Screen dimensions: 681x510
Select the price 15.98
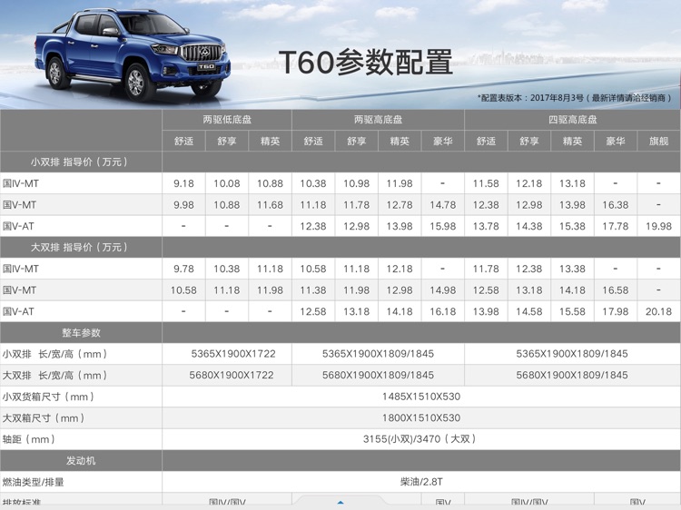(442, 226)
